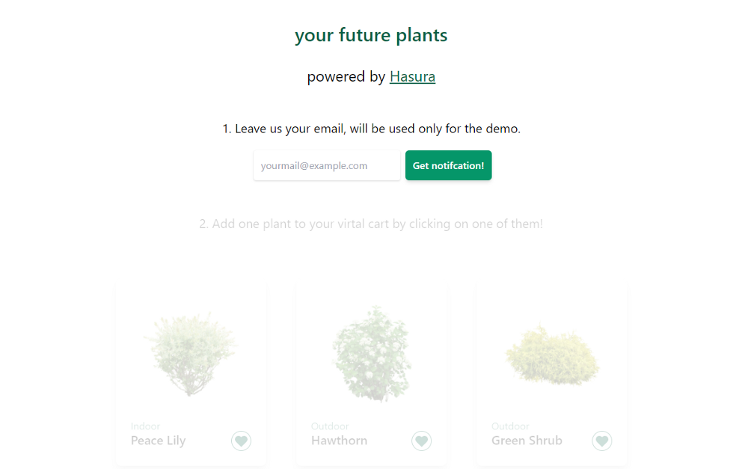Click the Green Shrub name label
748x469 pixels.
[527, 441]
